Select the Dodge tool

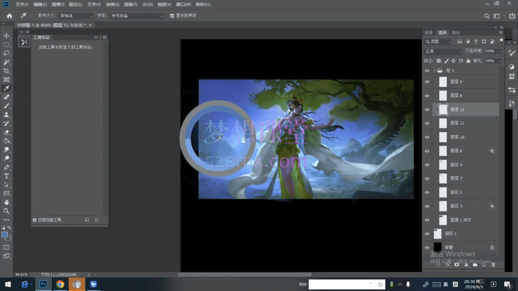click(6, 159)
